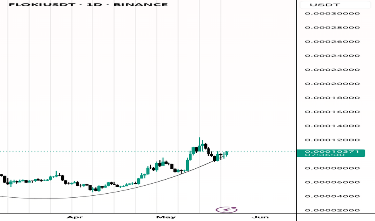Screen dimensions: 375x221
Task: Click the 0.00004000 price axis label
Action: click(x=332, y=196)
